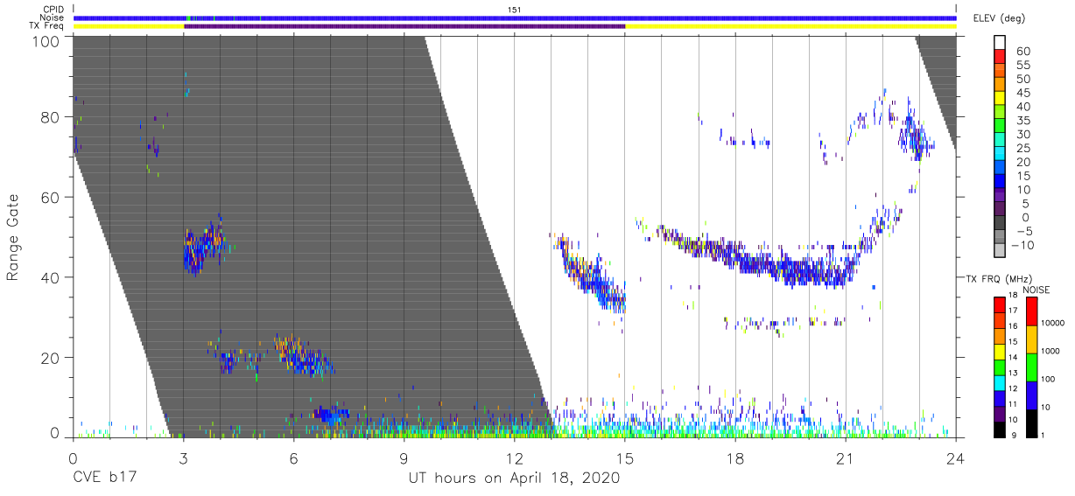
Task: Click the '60' tick on Range Gate axis
Action: click(50, 197)
